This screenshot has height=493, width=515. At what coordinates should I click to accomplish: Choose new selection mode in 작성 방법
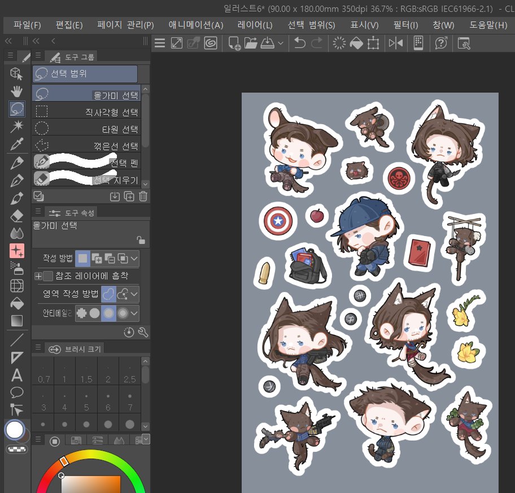(x=83, y=259)
